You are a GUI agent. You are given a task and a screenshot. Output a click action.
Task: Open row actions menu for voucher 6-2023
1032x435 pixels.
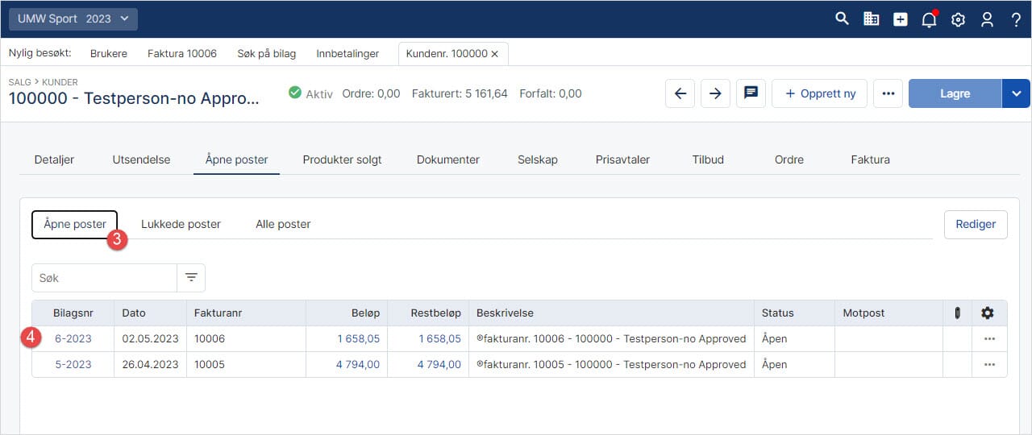[x=989, y=339]
